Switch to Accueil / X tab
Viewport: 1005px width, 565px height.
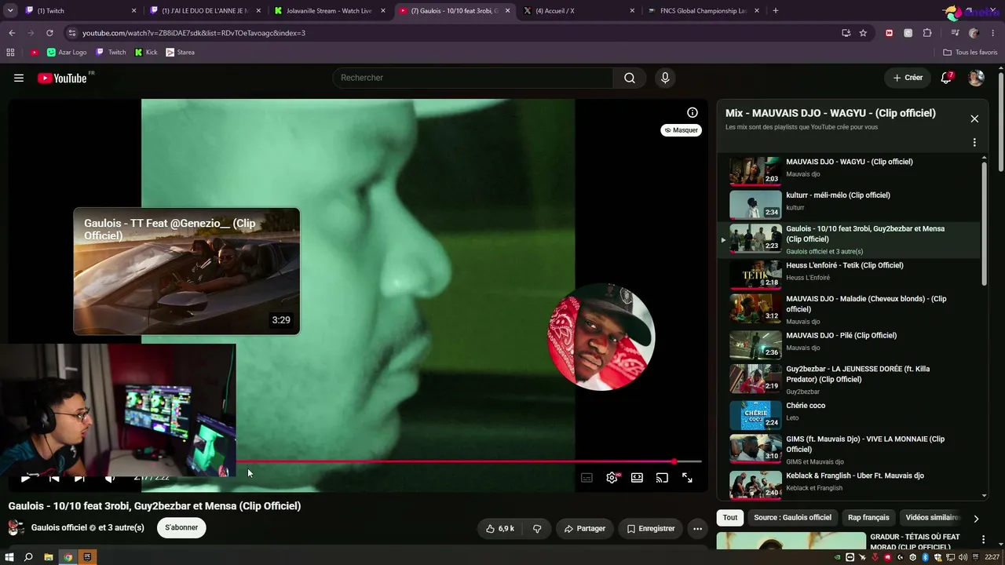[579, 11]
